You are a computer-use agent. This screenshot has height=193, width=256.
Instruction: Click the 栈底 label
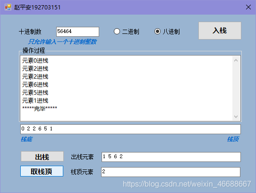26,139
